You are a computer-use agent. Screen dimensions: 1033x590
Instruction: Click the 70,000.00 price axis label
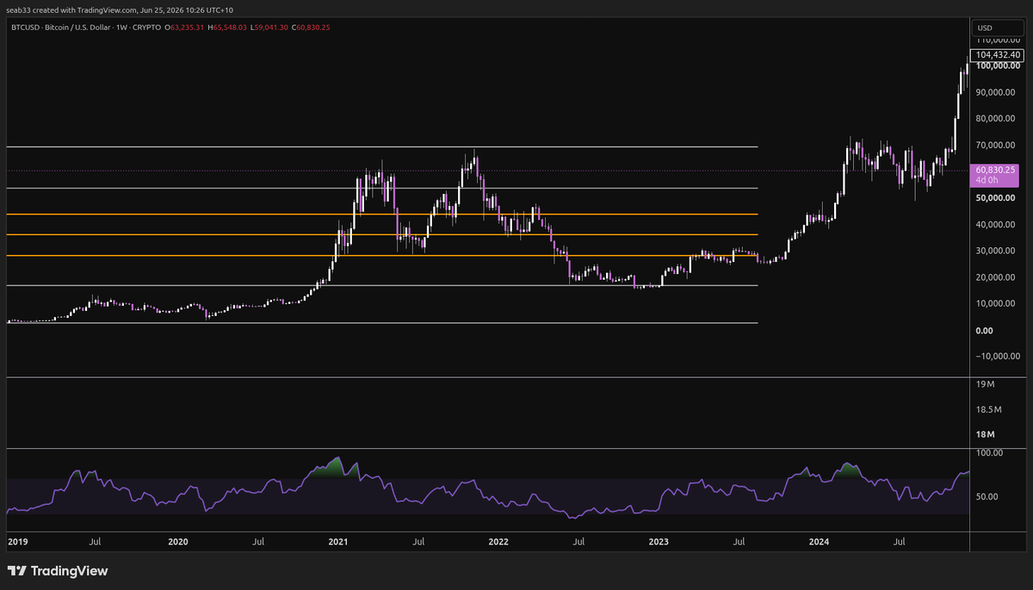[x=997, y=146]
